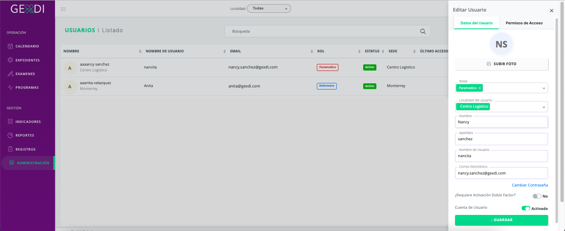
Task: Disable the Cuenta de Usuario toggle
Action: click(x=526, y=208)
